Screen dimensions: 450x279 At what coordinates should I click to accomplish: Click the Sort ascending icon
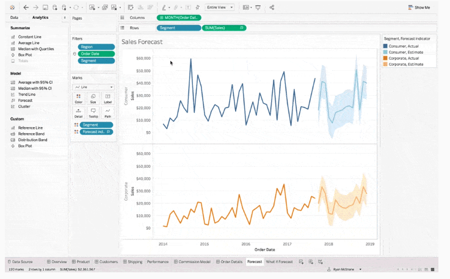click(x=140, y=7)
